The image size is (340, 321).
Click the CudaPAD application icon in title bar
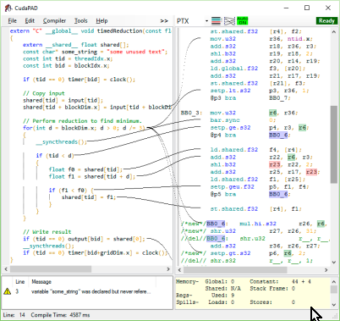(8, 8)
